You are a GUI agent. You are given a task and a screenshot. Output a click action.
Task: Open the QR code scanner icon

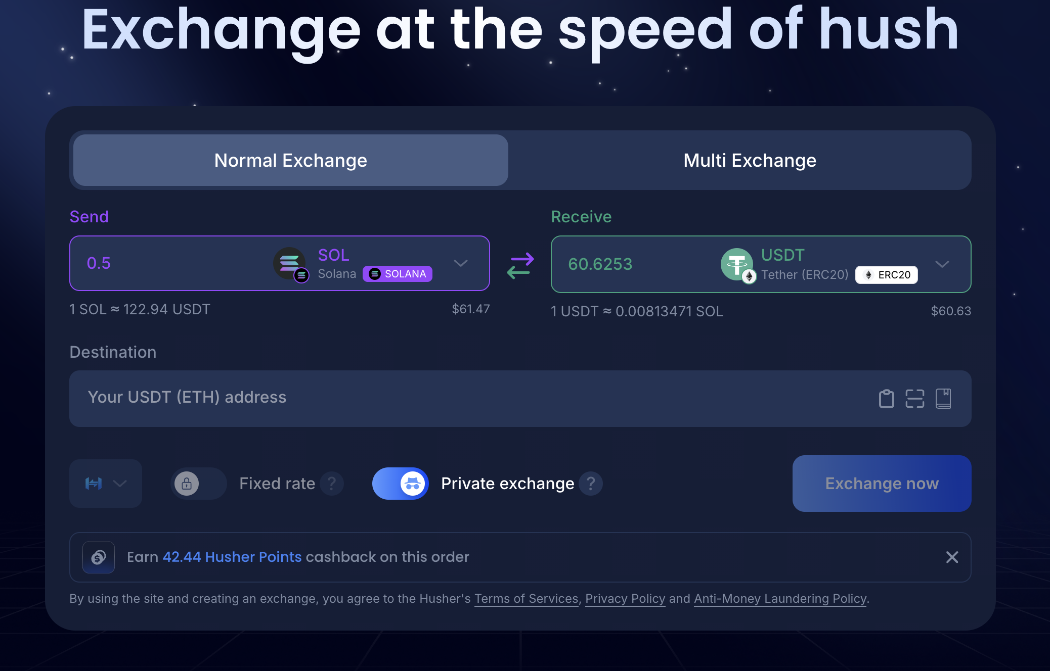(914, 399)
